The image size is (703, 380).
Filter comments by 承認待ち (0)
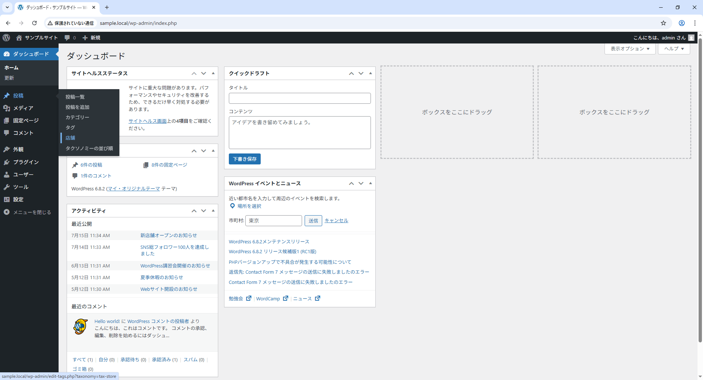tap(133, 360)
